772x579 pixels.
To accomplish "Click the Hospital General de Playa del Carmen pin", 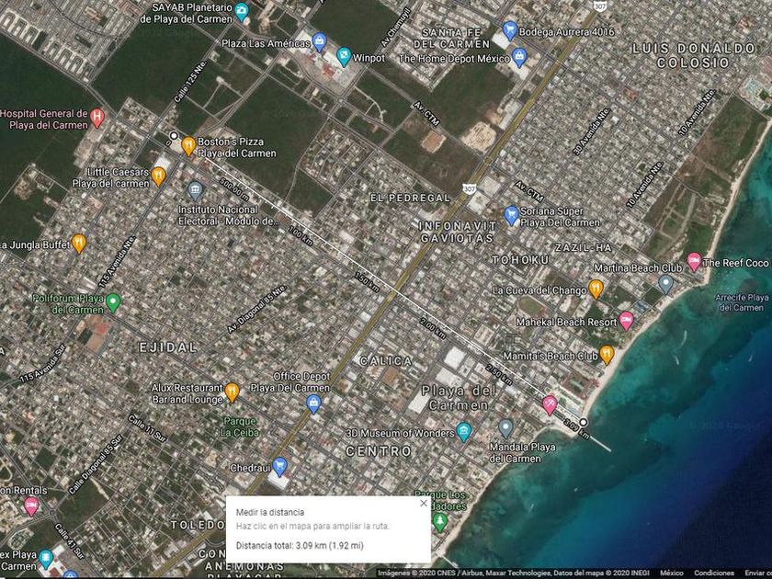I will click(98, 119).
